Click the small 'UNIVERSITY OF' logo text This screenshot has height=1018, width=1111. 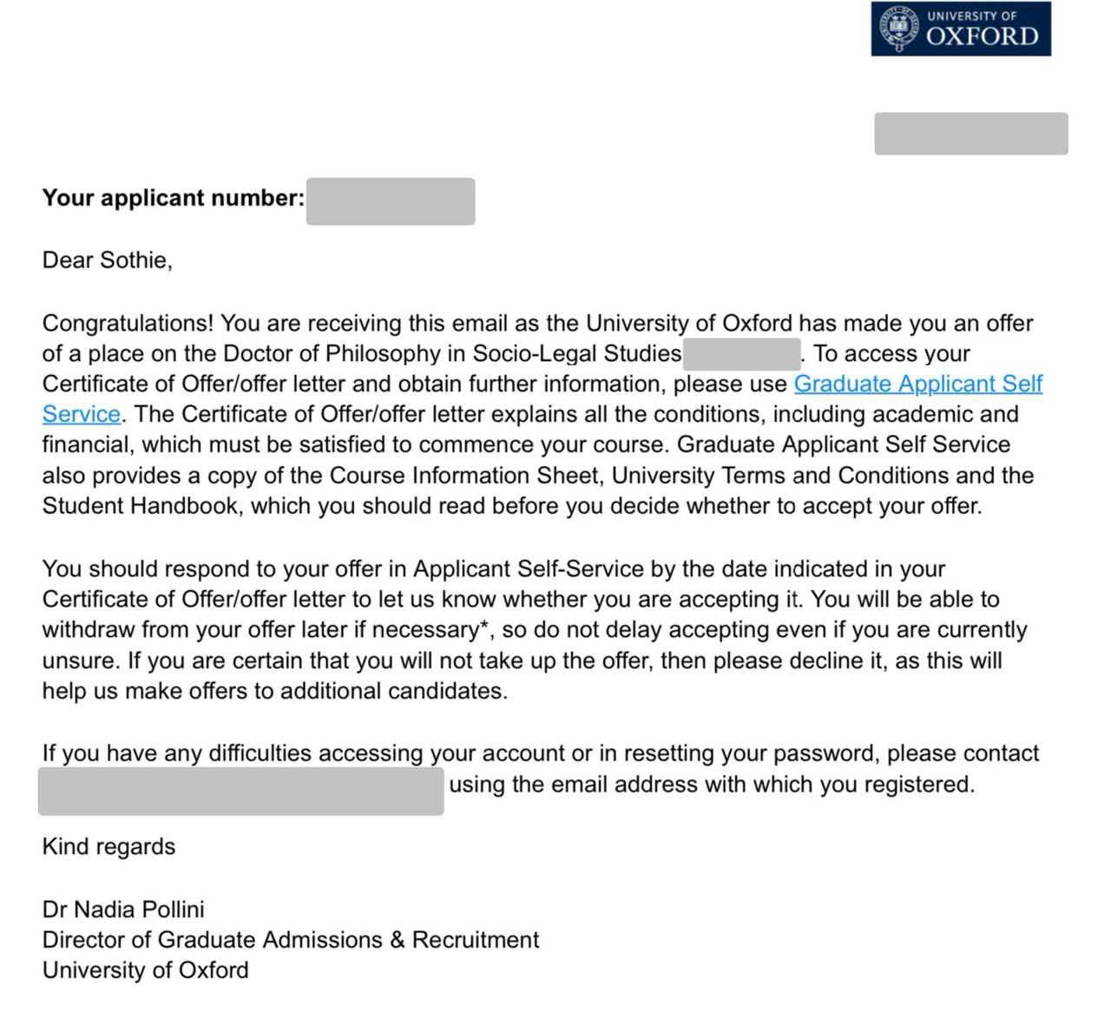(x=971, y=16)
